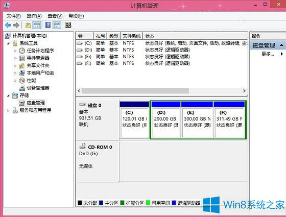Image resolution: width=286 pixels, height=217 pixels.
Task: Click the checklist settings toolbar icon
Action: (x=68, y=25)
